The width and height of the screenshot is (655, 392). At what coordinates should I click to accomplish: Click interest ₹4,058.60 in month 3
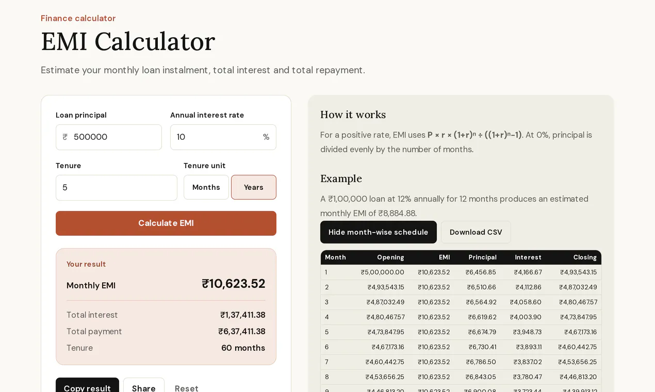click(526, 302)
